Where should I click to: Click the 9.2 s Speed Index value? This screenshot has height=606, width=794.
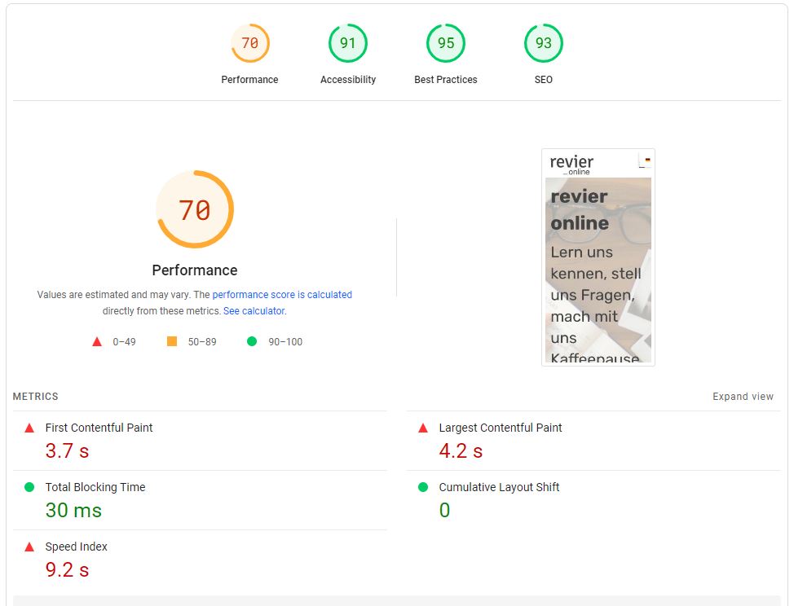tap(68, 569)
